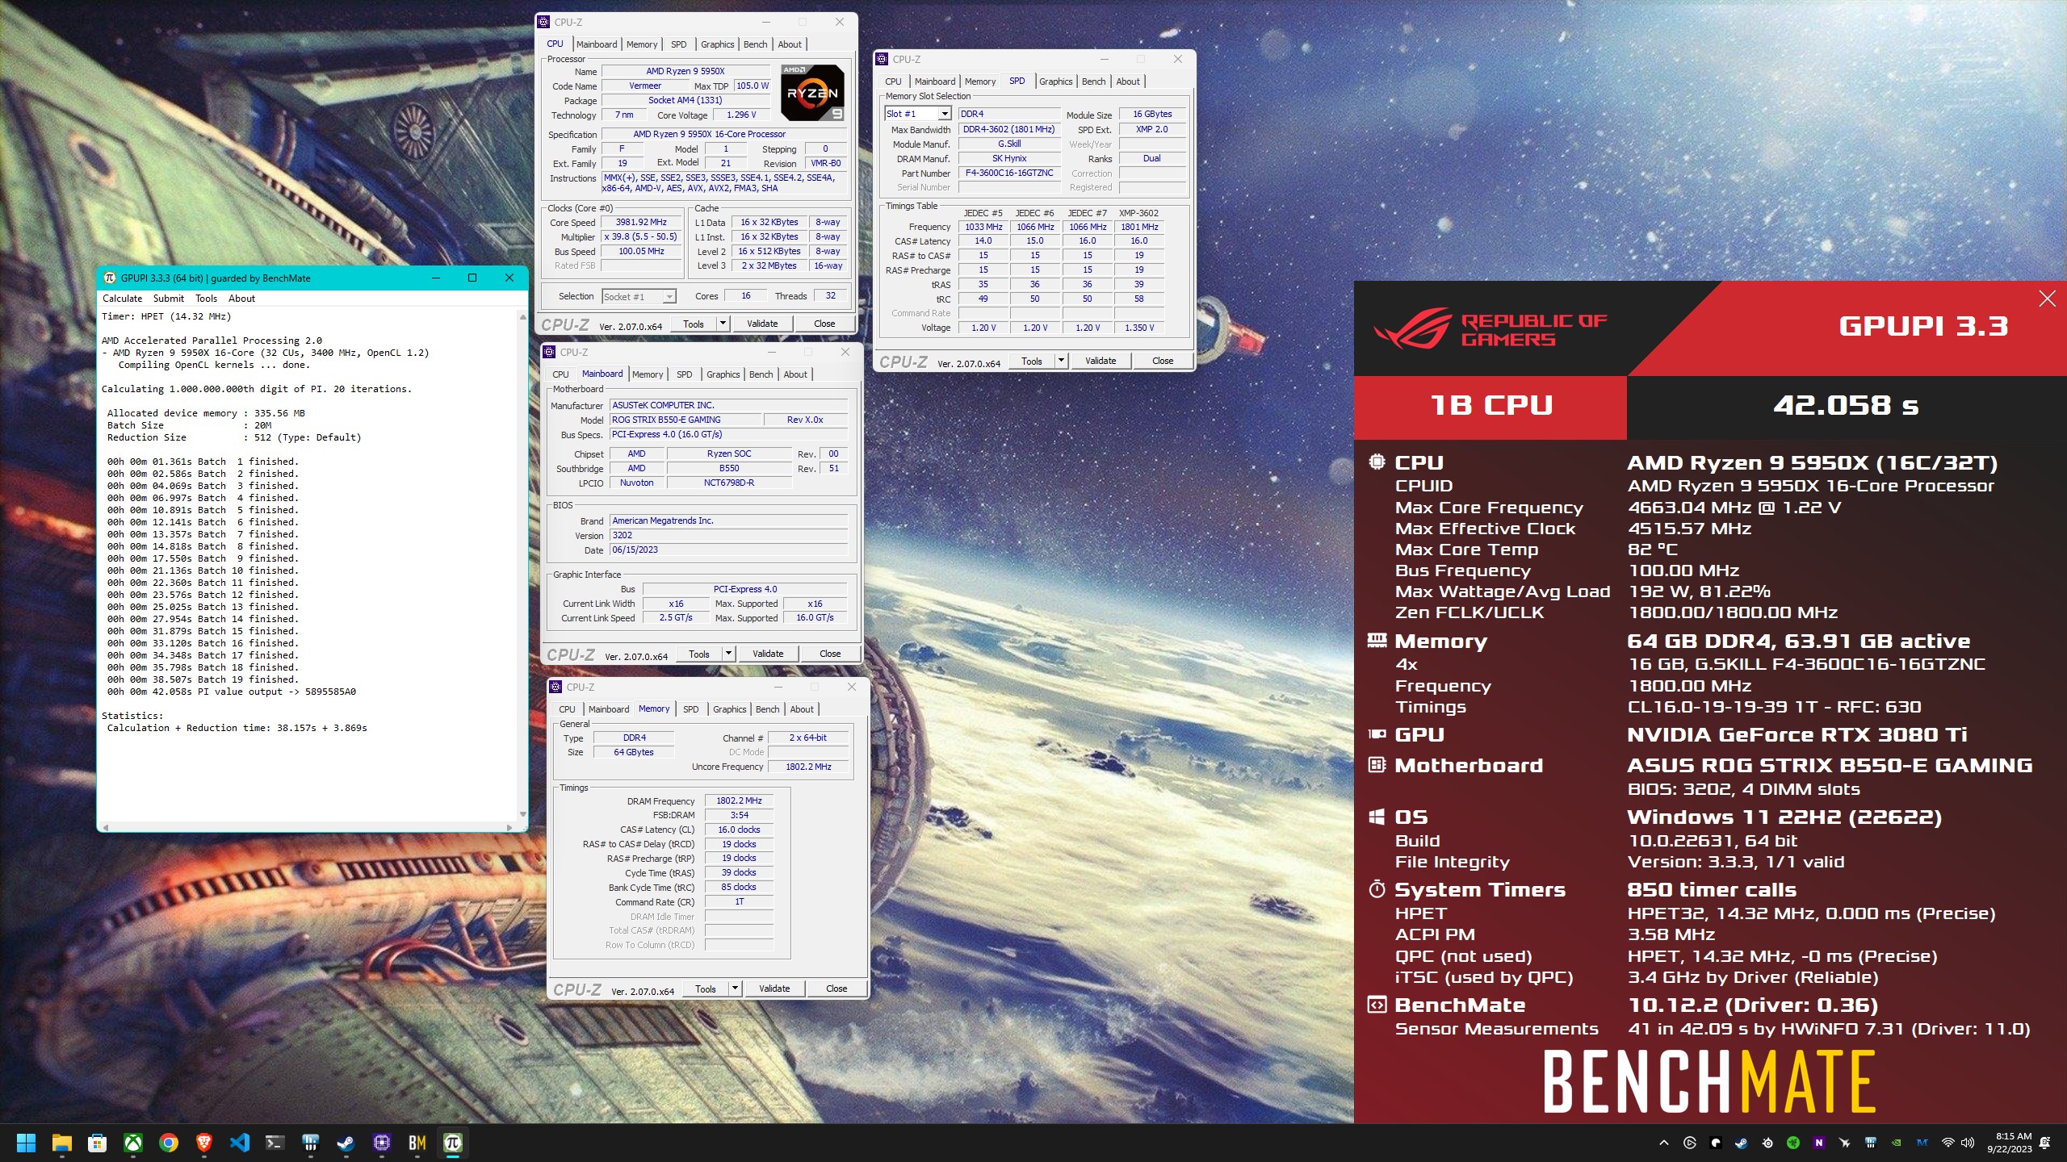The image size is (2067, 1162).
Task: Click the purple OneNote tray icon
Action: pyautogui.click(x=1819, y=1143)
